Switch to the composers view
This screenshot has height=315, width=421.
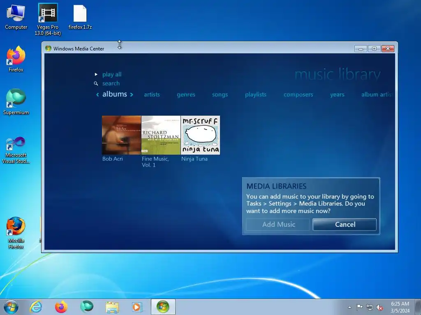[298, 95]
